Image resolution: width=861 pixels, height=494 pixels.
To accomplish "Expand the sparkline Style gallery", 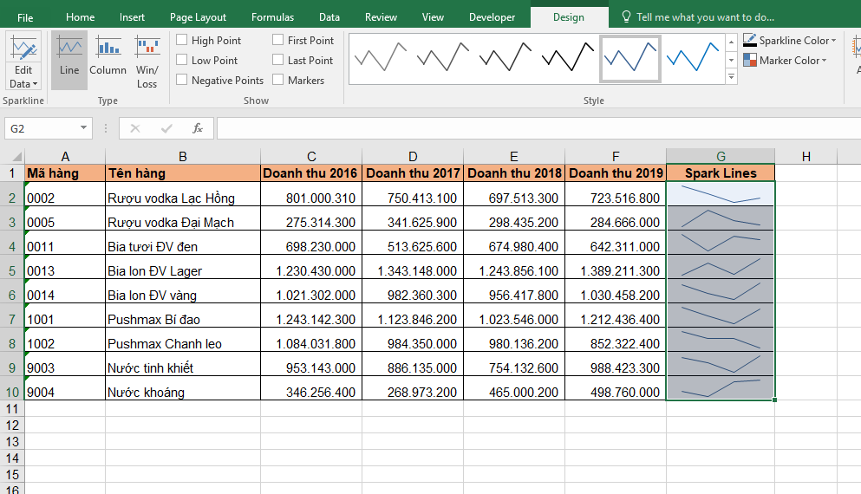I will (731, 78).
